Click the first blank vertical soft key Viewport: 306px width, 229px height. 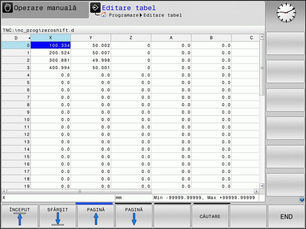click(x=285, y=43)
